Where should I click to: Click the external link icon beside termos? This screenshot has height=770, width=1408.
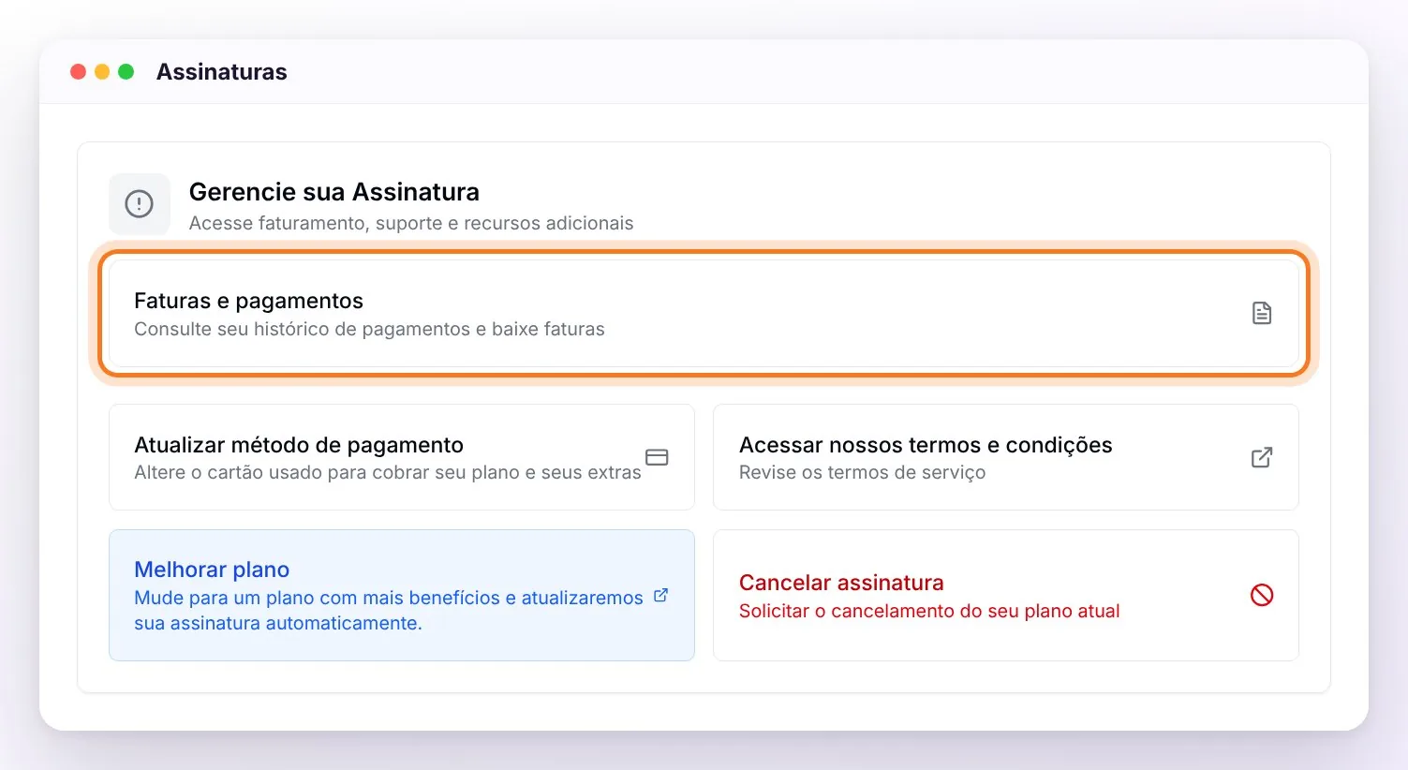1262,457
